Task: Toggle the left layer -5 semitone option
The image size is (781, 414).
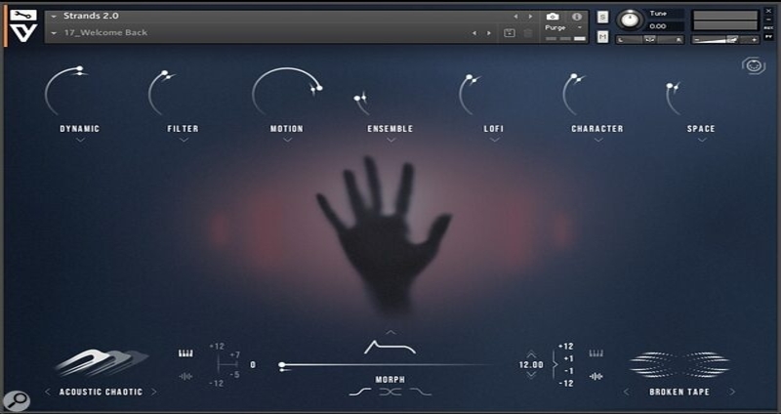Action: tap(235, 374)
